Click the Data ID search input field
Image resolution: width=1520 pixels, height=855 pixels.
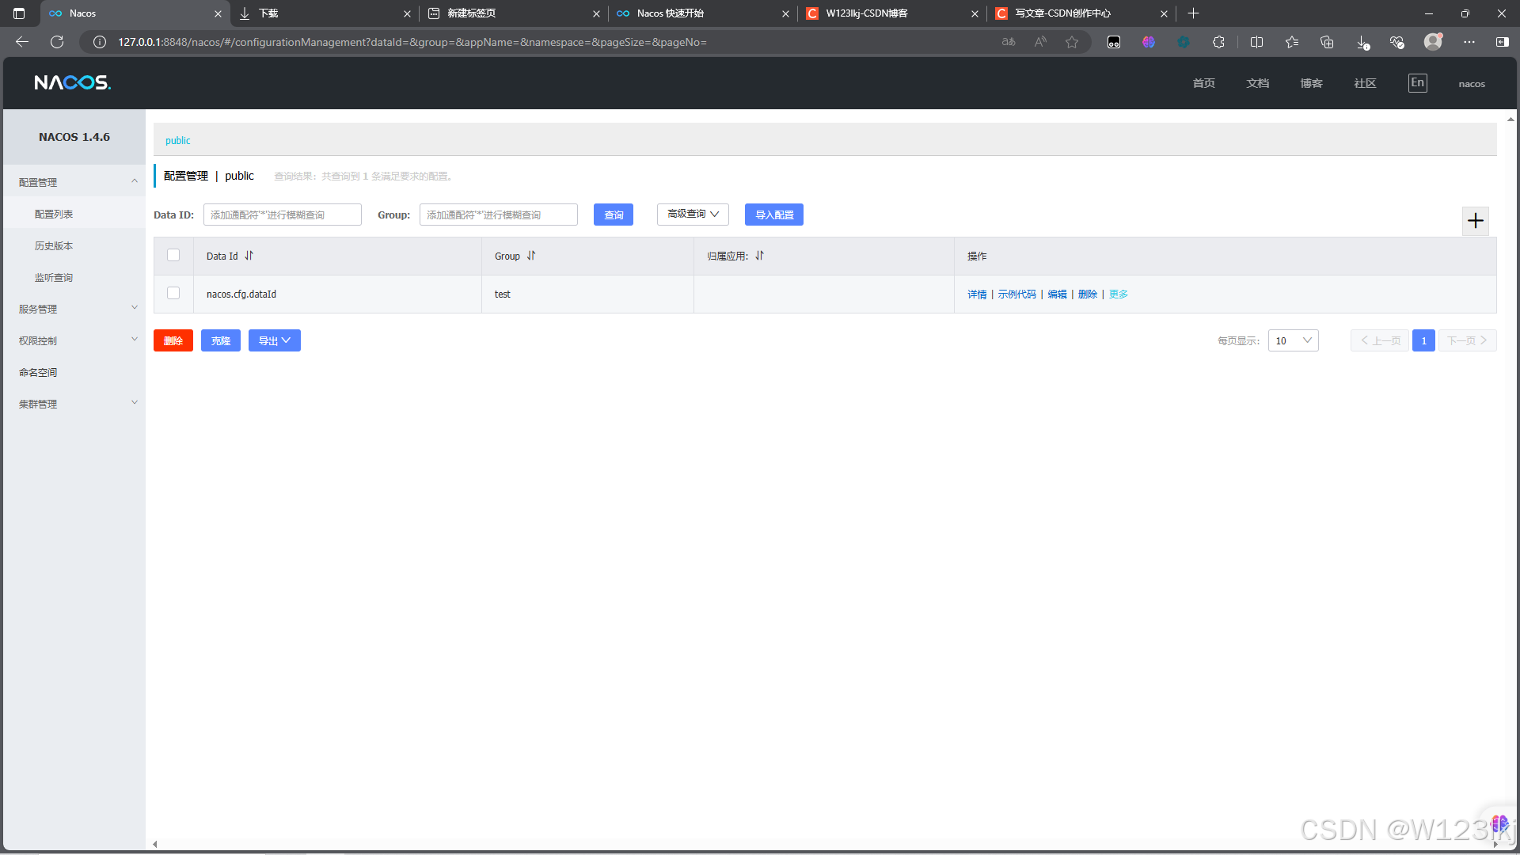282,215
